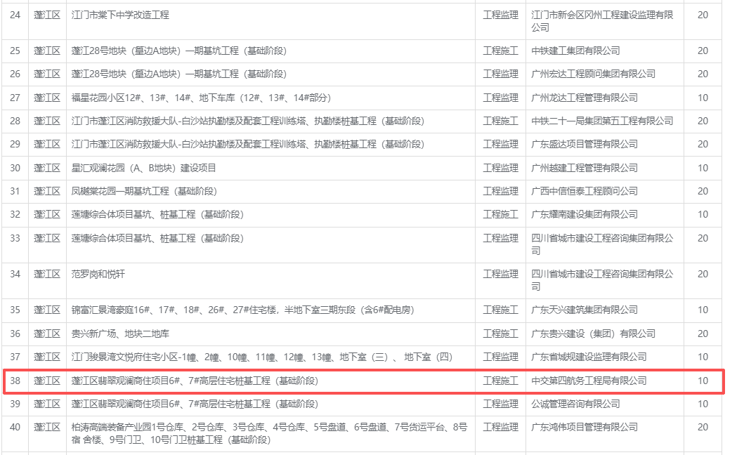Select 广西中信恒泰工程顾问有限公司 cell

coord(585,191)
